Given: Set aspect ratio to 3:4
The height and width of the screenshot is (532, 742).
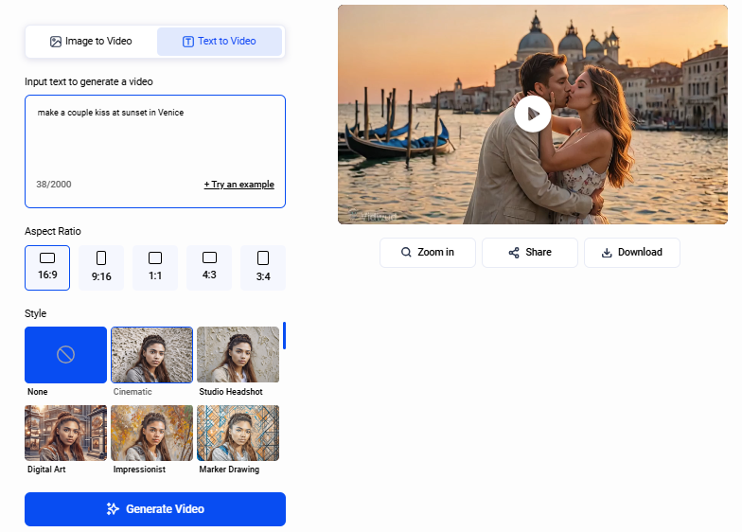Looking at the screenshot, I should click(263, 267).
